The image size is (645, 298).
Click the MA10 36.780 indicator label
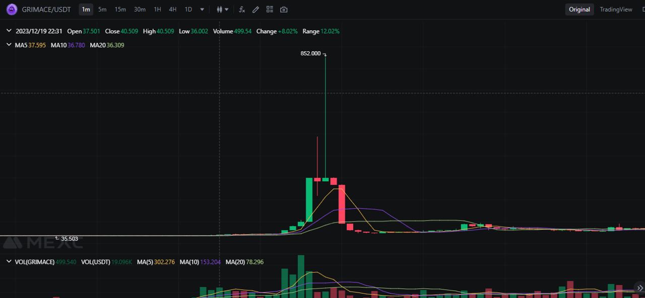click(x=68, y=45)
